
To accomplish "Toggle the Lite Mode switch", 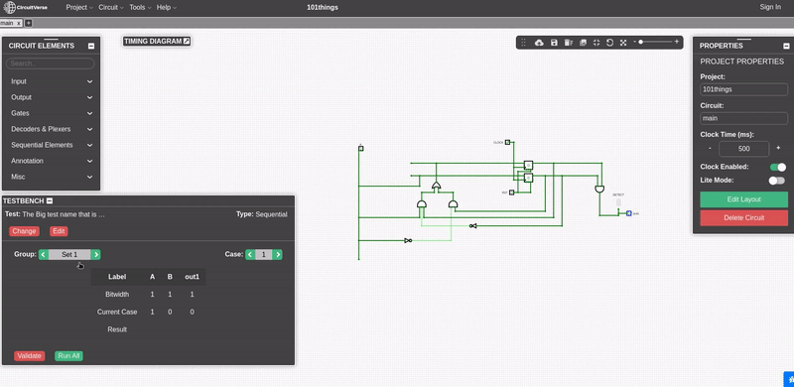I will click(776, 181).
